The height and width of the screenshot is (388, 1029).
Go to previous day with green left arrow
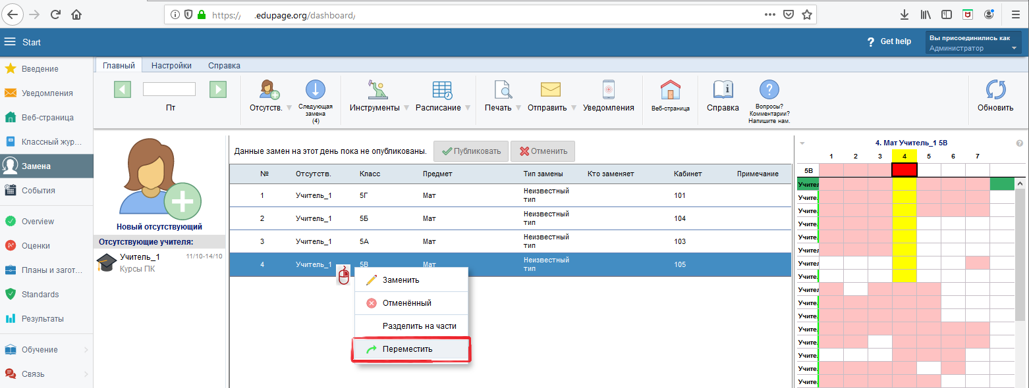tap(122, 89)
